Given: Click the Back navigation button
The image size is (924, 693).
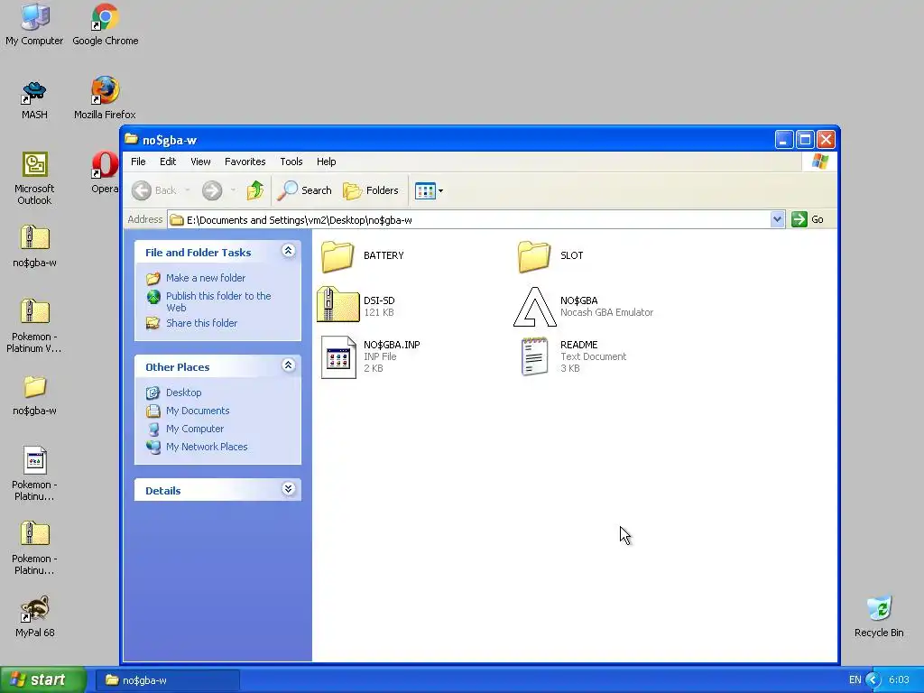Looking at the screenshot, I should point(154,190).
